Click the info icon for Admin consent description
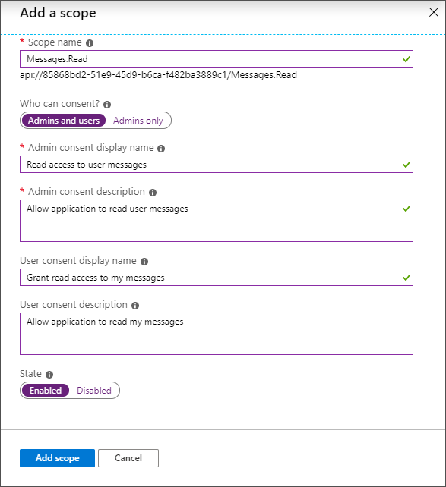446x487 pixels. tap(153, 193)
